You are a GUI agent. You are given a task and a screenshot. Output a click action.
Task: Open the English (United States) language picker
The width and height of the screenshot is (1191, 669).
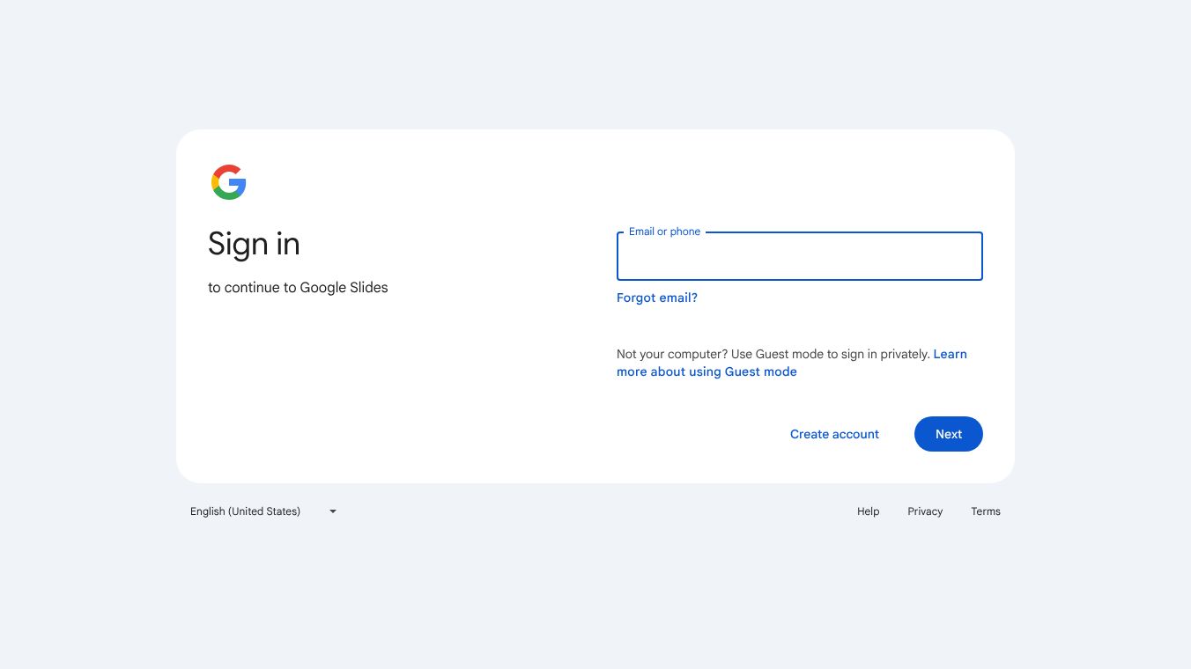255,511
